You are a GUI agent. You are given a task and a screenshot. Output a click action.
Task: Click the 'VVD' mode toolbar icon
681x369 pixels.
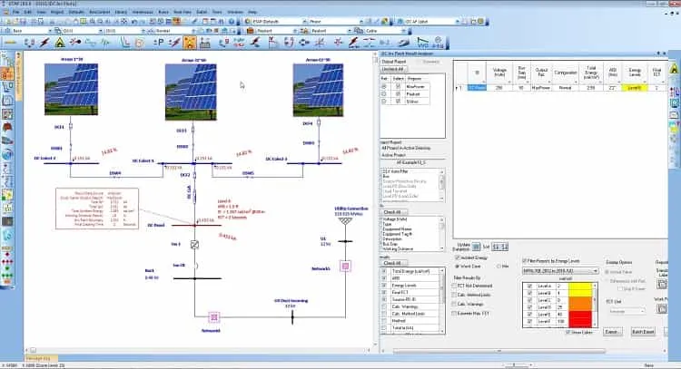(x=422, y=43)
